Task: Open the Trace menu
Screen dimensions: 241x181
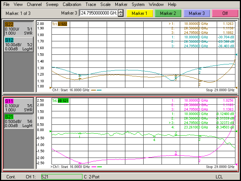Action: point(91,4)
